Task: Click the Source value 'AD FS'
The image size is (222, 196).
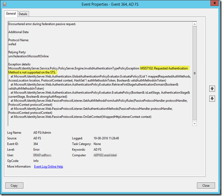Action: (x=37, y=138)
